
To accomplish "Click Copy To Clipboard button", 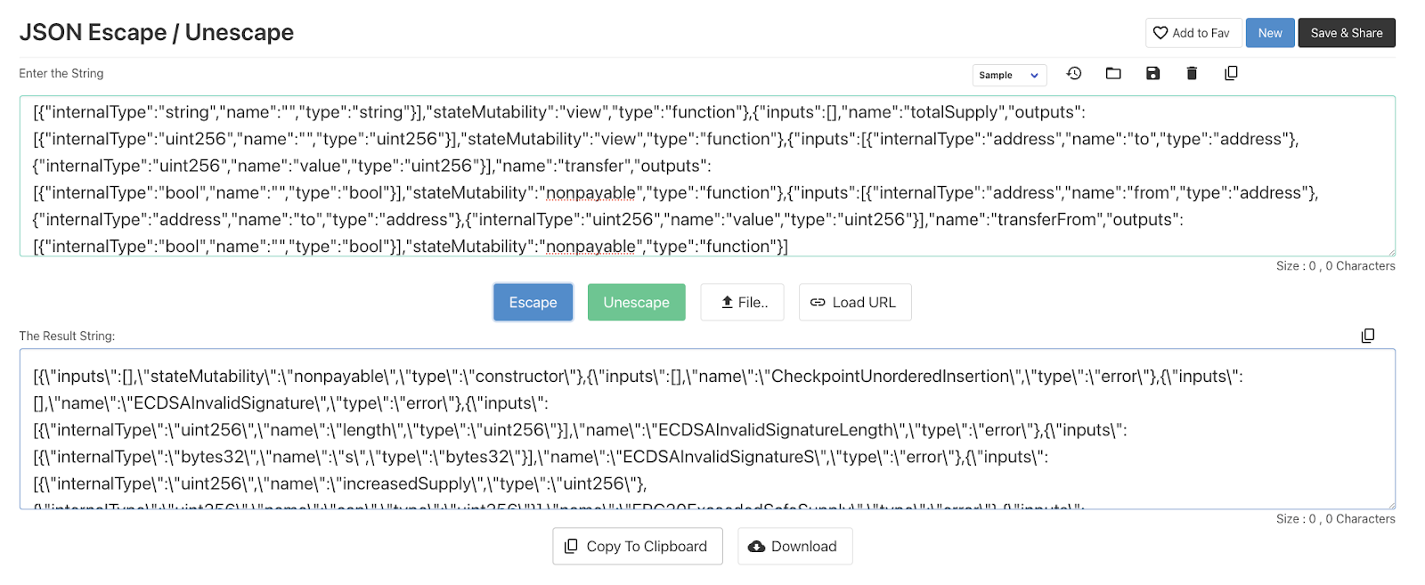I will pyautogui.click(x=638, y=546).
